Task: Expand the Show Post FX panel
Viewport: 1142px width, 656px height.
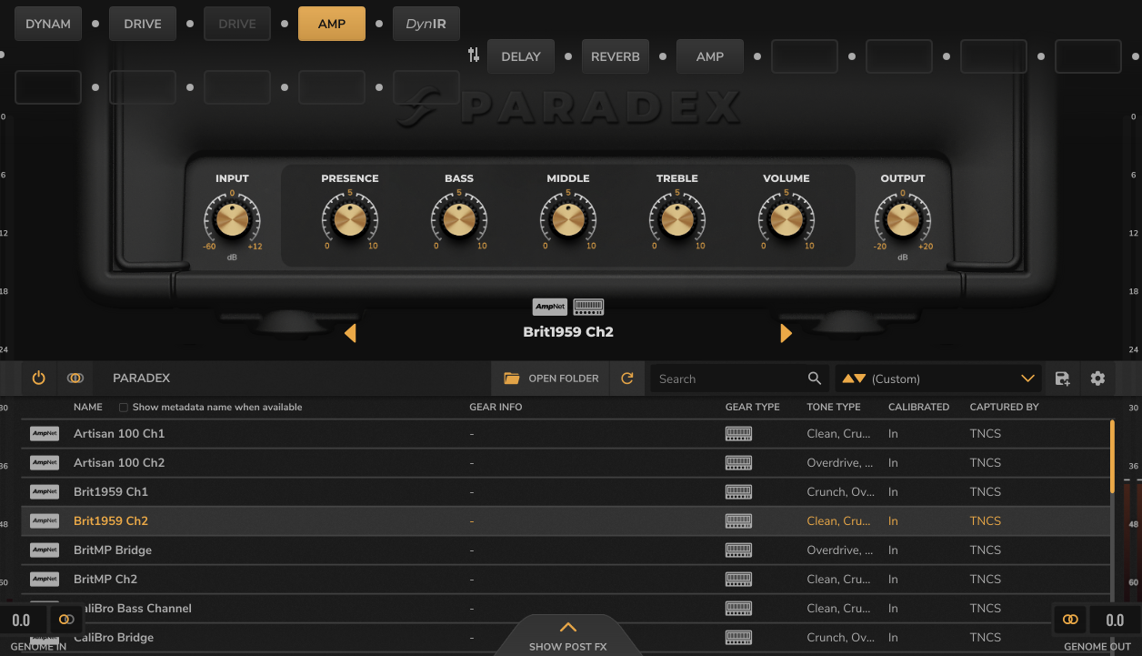Action: [568, 635]
